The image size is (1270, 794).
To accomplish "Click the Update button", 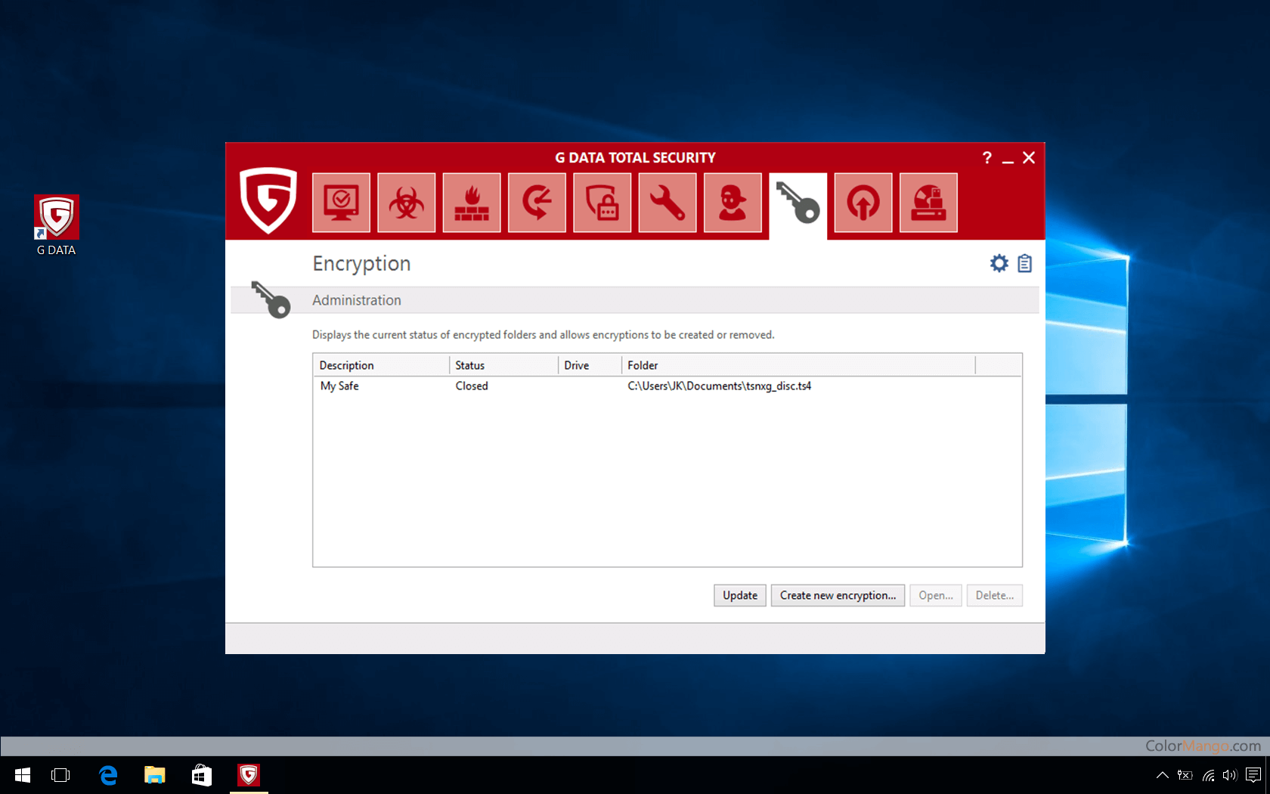I will [x=739, y=595].
